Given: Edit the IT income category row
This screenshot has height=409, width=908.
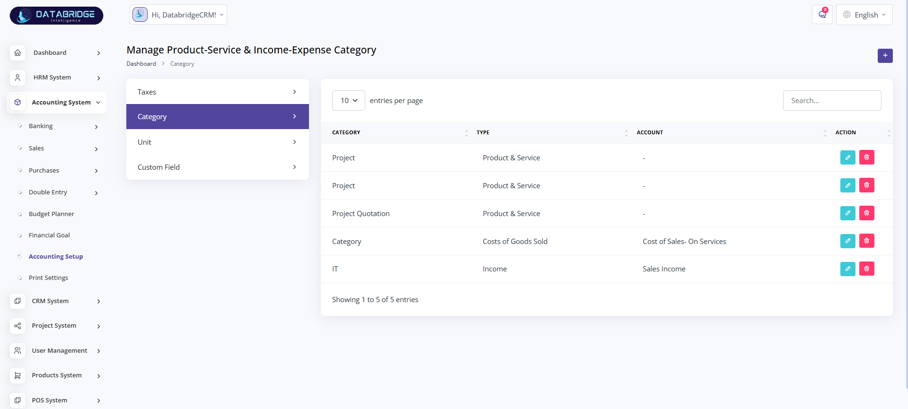Looking at the screenshot, I should [x=847, y=269].
